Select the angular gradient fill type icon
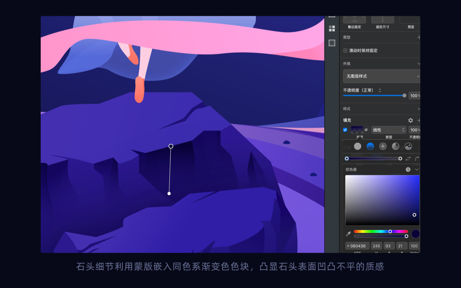The height and width of the screenshot is (288, 461). pos(395,146)
